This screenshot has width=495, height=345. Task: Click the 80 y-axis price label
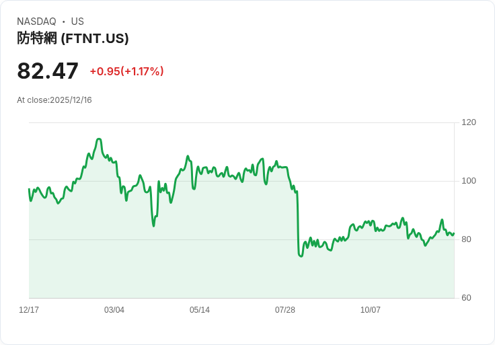[x=466, y=239]
